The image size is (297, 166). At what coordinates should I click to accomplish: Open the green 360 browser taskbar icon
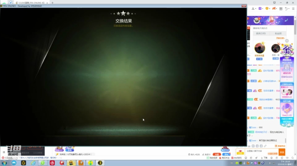click(43, 163)
